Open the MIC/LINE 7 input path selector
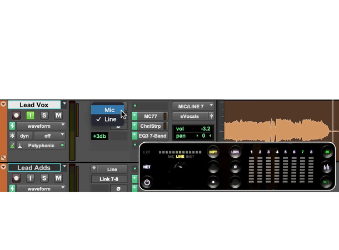 coord(193,107)
